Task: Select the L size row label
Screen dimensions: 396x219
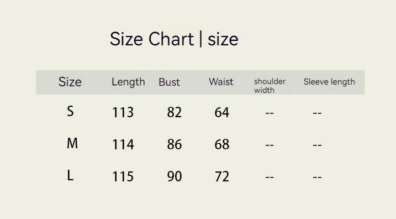Action: pos(70,175)
